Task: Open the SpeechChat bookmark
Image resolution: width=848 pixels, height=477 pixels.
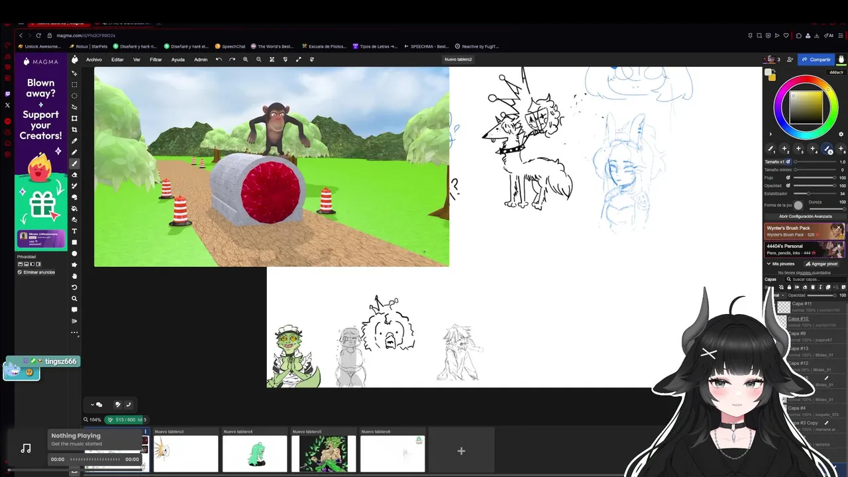Action: 230,46
